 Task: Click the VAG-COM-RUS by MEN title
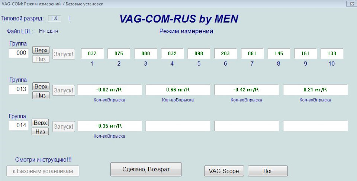pyautogui.click(x=179, y=19)
